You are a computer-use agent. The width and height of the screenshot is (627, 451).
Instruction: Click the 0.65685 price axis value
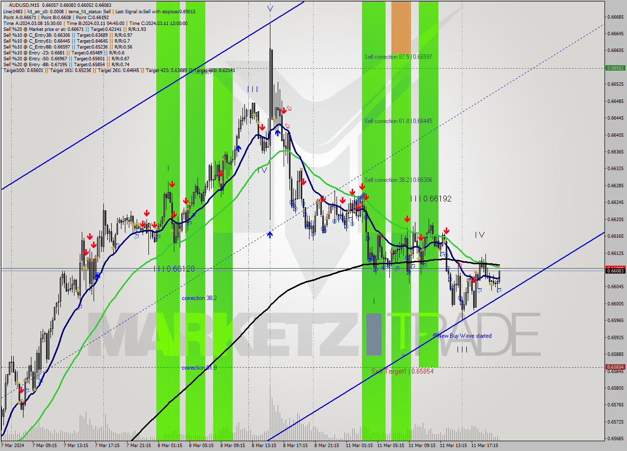tap(615, 439)
